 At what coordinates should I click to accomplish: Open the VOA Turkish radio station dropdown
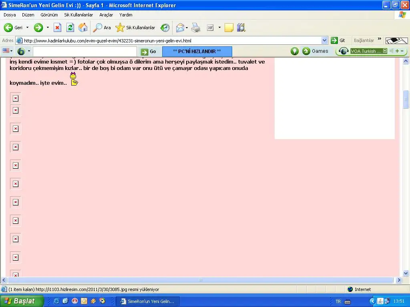pos(385,51)
